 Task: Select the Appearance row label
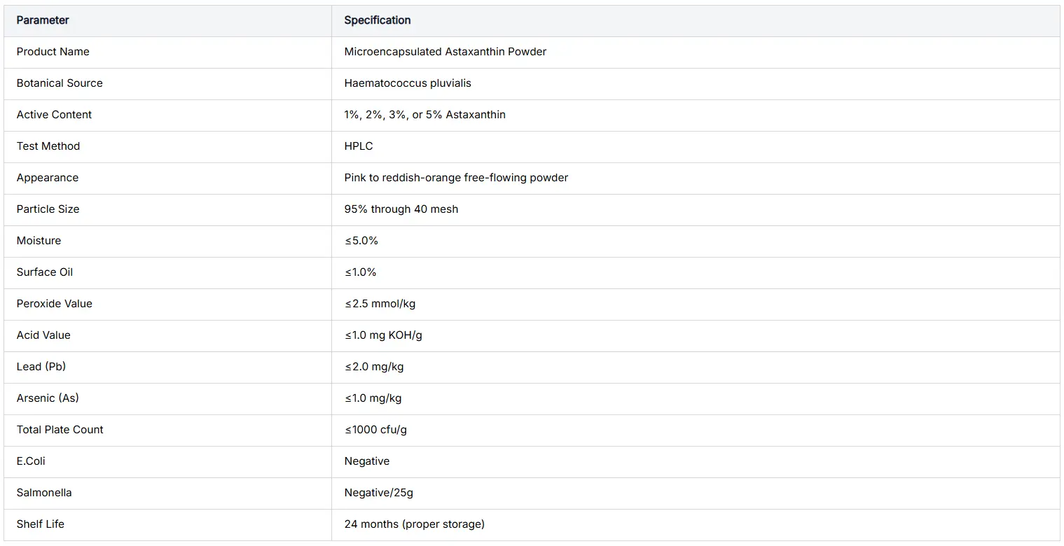tap(48, 178)
